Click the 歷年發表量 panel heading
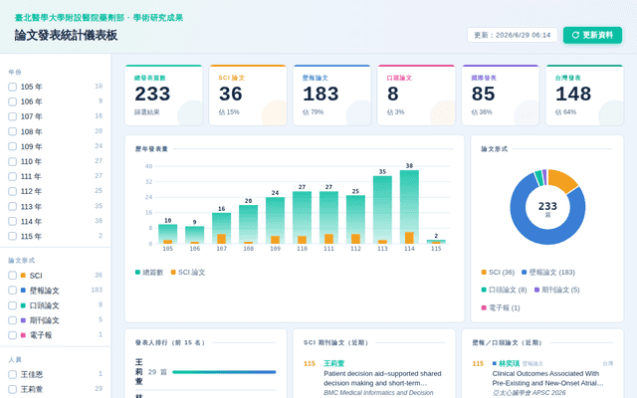Image resolution: width=637 pixels, height=398 pixels. pyautogui.click(x=151, y=149)
